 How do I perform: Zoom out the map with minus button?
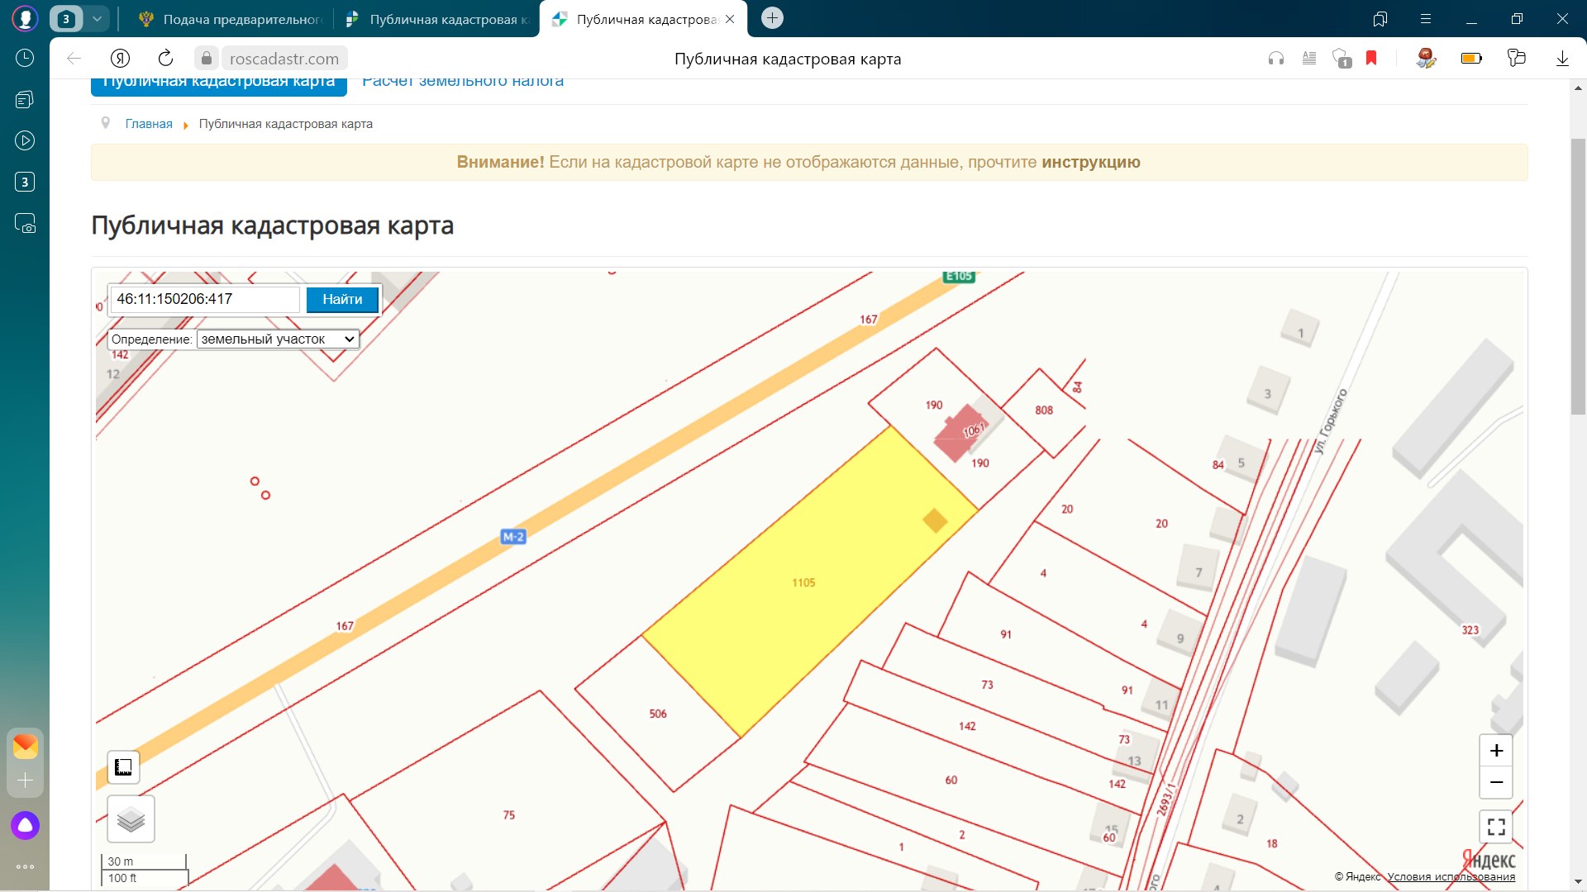pyautogui.click(x=1495, y=782)
